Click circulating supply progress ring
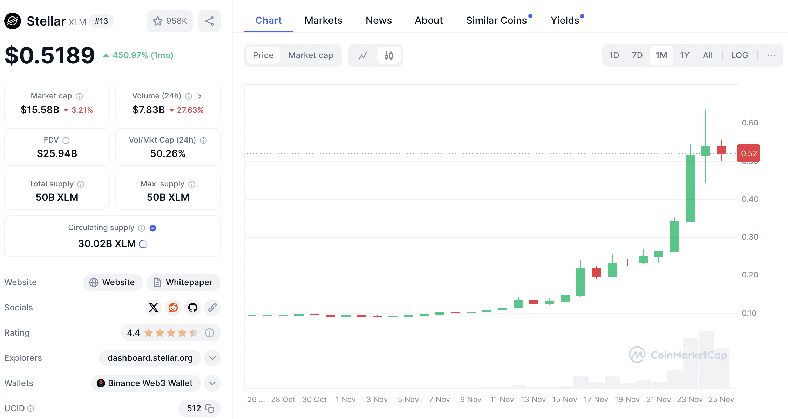The height and width of the screenshot is (419, 788). 143,244
